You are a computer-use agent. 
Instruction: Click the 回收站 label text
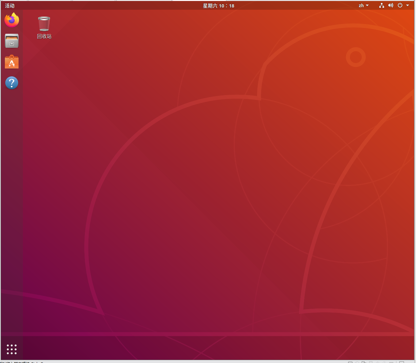coord(44,36)
